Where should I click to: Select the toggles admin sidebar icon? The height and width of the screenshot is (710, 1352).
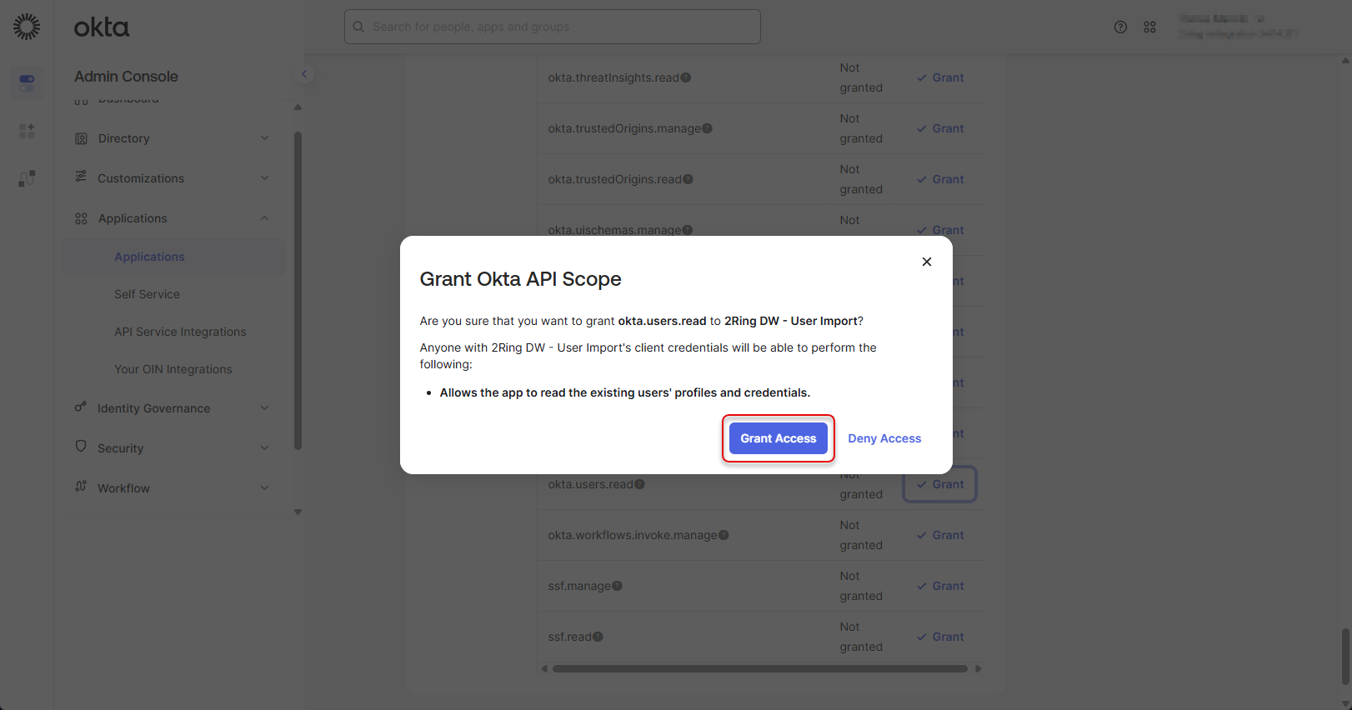26,83
